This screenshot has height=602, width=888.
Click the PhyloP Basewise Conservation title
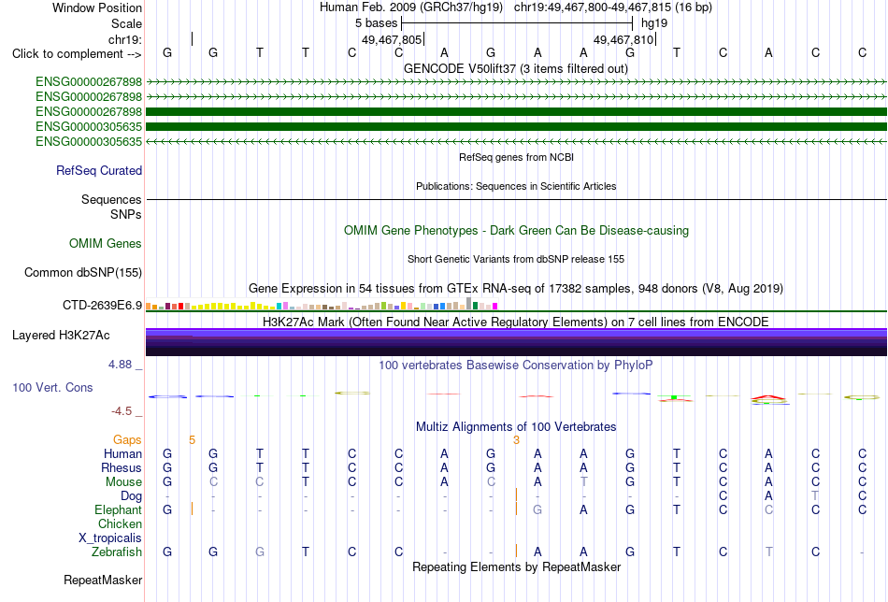tap(516, 365)
